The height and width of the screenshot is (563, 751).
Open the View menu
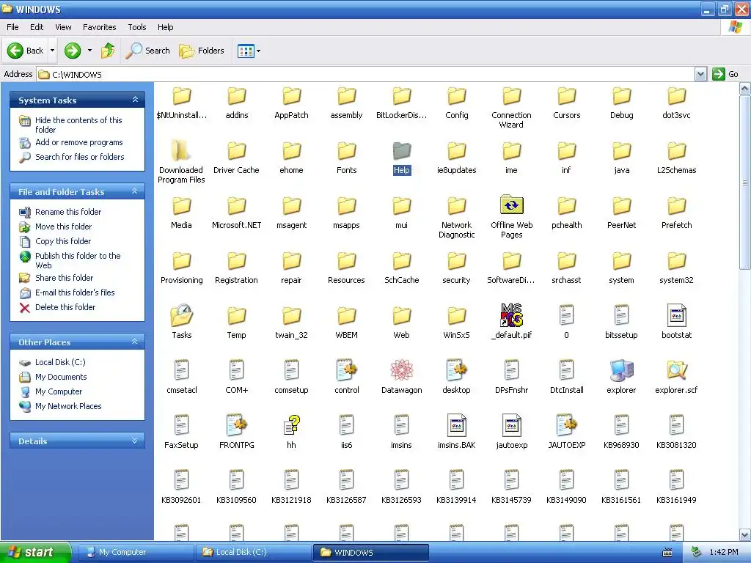[63, 27]
